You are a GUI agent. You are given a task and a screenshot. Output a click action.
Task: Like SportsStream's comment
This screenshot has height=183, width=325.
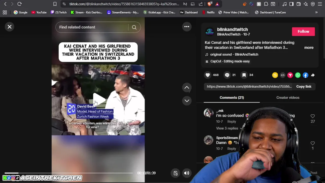(313, 143)
